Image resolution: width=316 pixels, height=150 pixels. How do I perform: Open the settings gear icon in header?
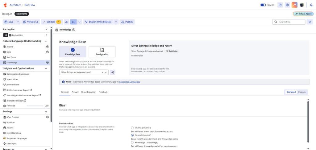(x=287, y=5)
